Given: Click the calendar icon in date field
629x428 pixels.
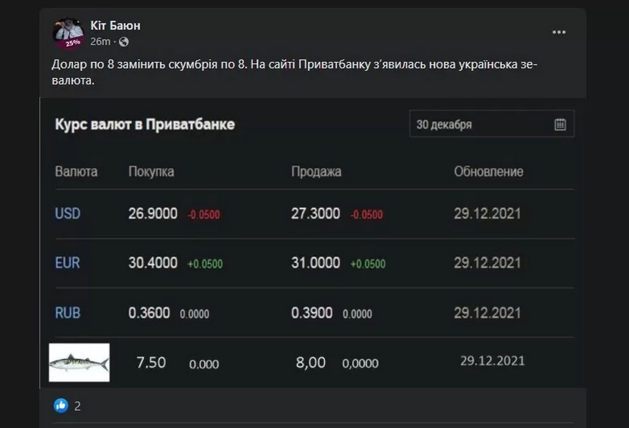Looking at the screenshot, I should [560, 124].
